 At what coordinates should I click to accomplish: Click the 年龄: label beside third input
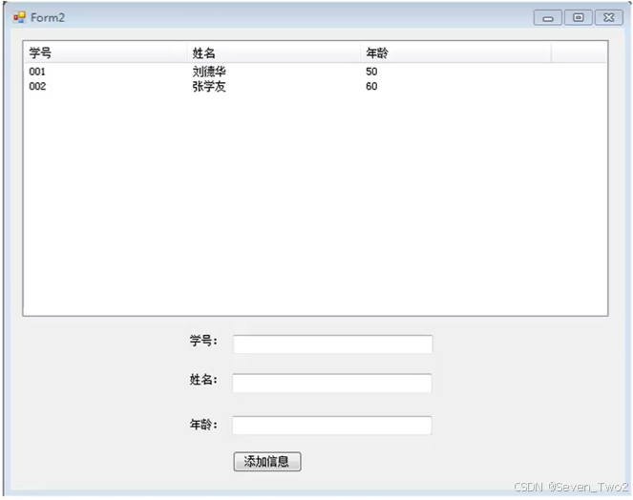pos(203,424)
